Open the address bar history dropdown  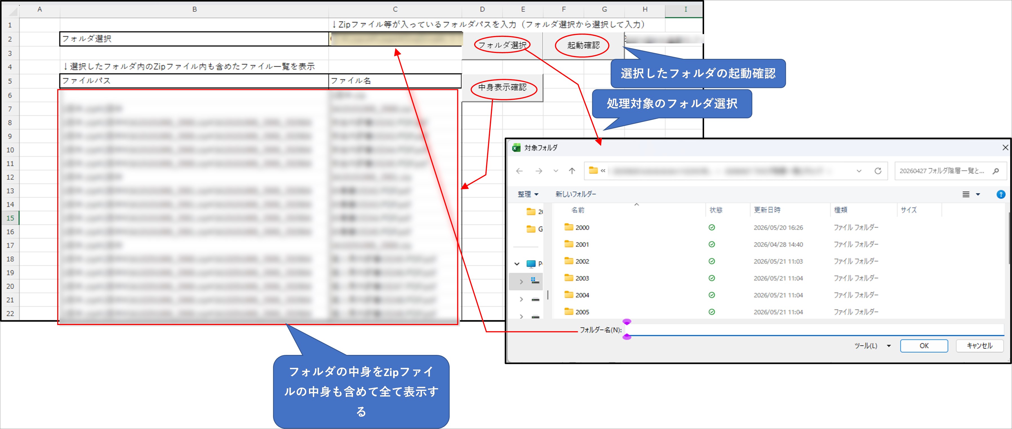859,171
